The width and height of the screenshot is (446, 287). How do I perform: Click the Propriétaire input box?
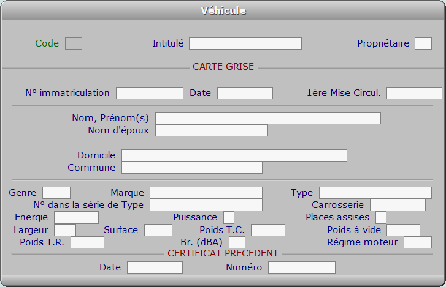423,43
